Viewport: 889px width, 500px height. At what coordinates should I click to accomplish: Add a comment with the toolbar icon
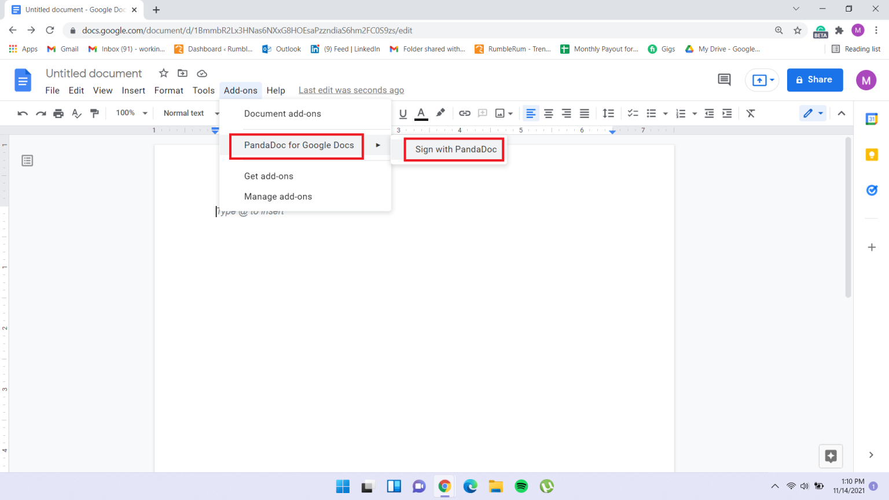482,113
